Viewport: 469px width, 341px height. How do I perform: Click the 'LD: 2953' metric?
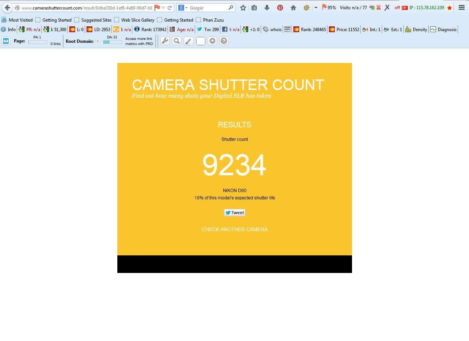tap(98, 30)
